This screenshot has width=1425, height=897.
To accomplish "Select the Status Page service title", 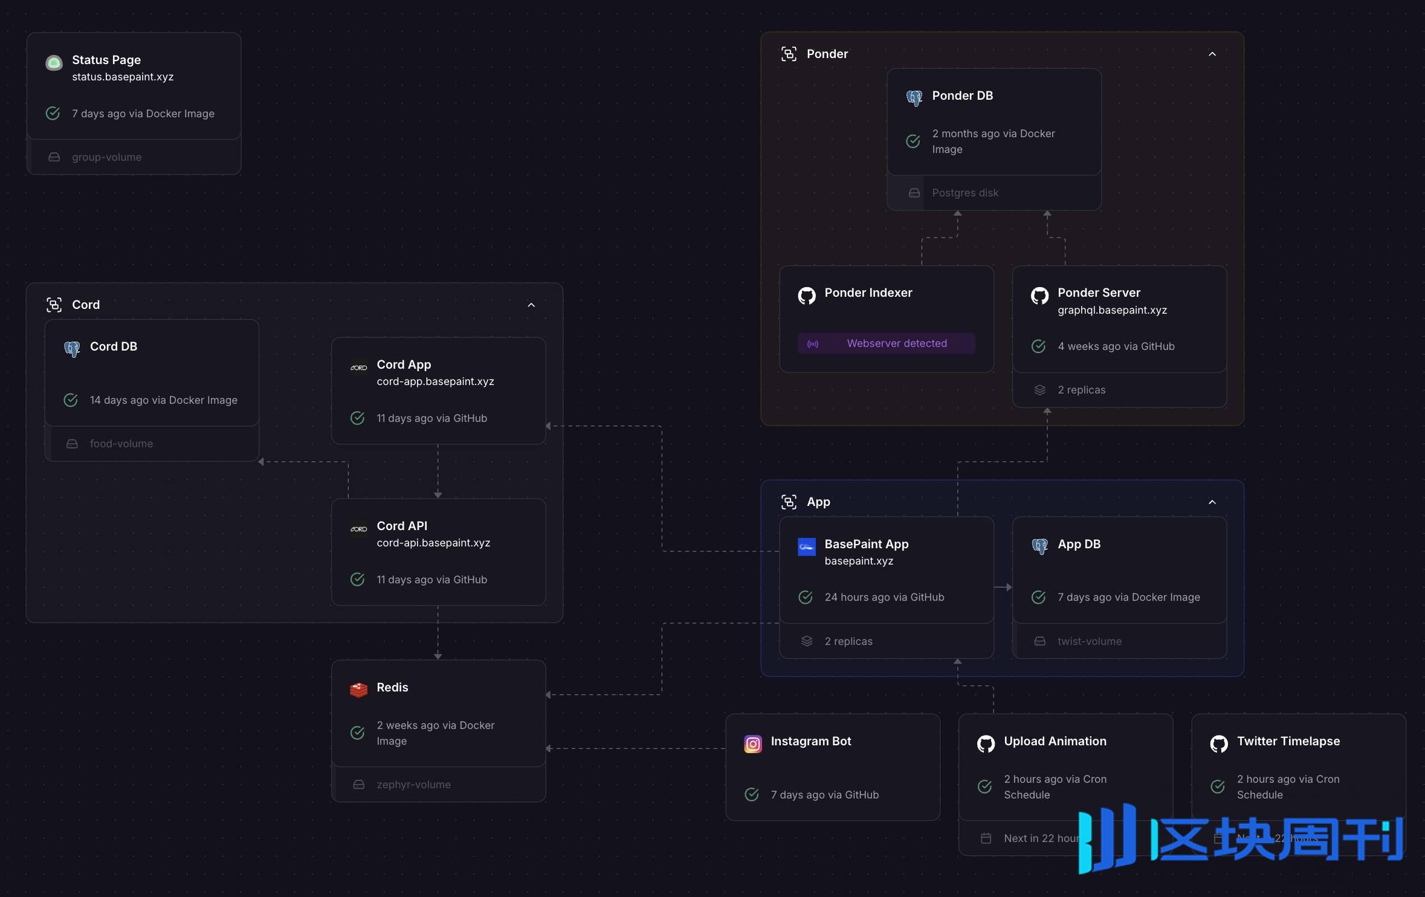I will point(106,60).
